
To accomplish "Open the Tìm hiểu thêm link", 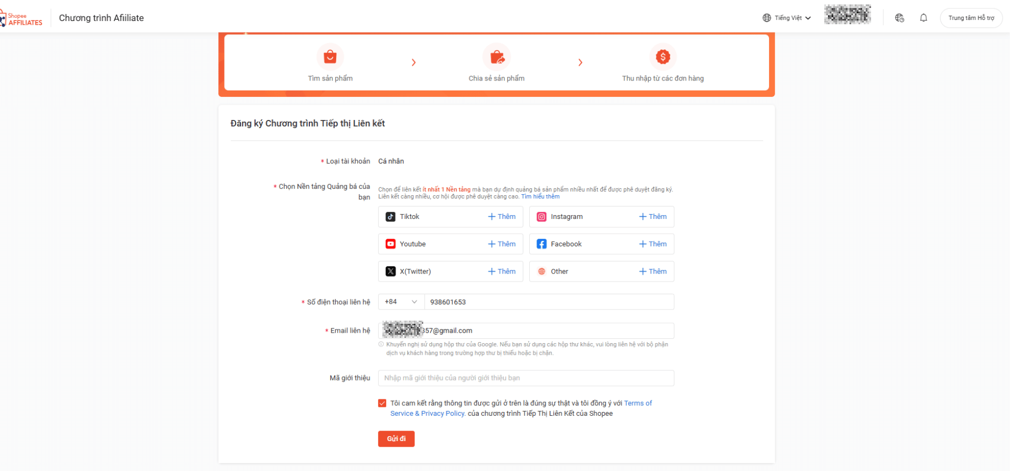I will click(540, 197).
